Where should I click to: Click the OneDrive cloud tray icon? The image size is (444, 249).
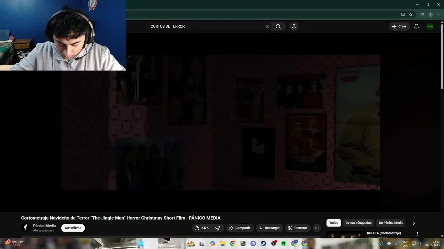tap(389, 243)
